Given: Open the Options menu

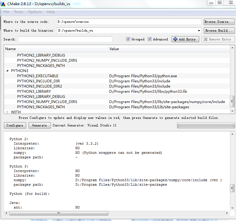Looking at the screenshot, I should (35, 12).
